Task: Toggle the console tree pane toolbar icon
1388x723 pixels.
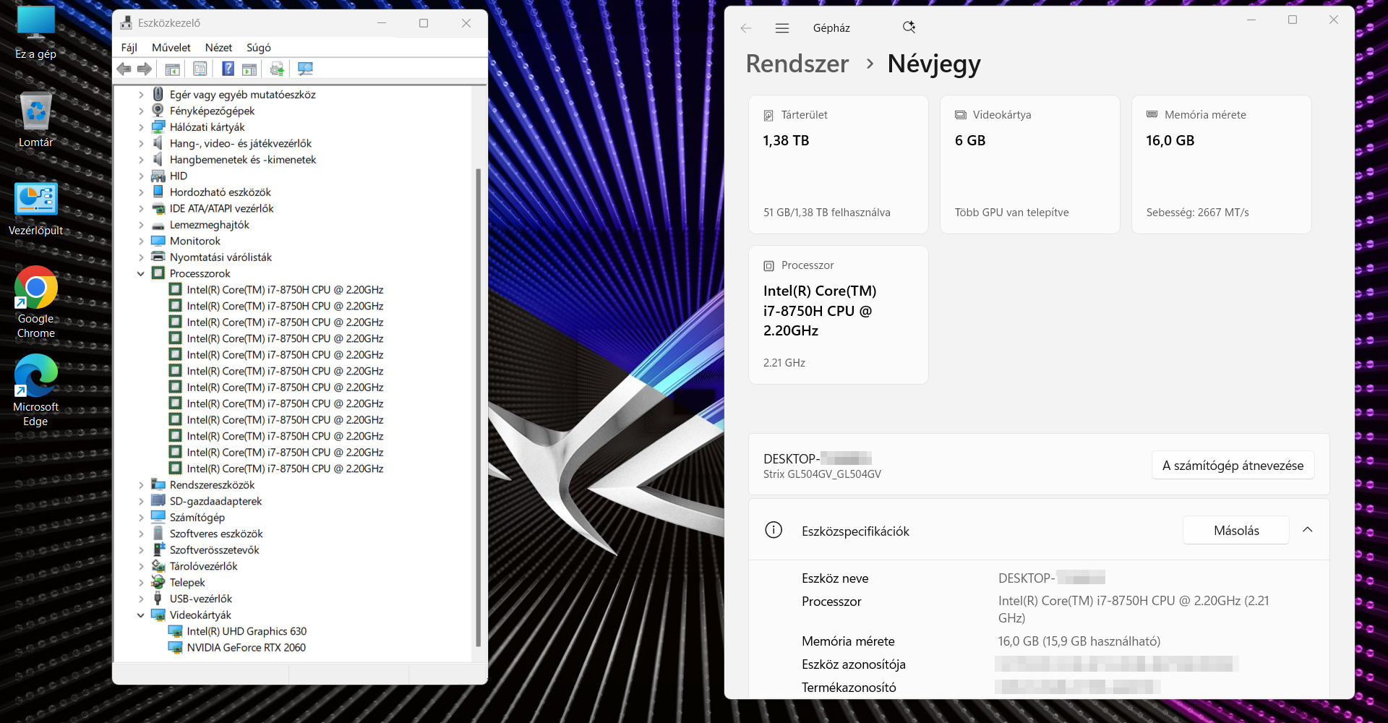Action: coord(172,69)
